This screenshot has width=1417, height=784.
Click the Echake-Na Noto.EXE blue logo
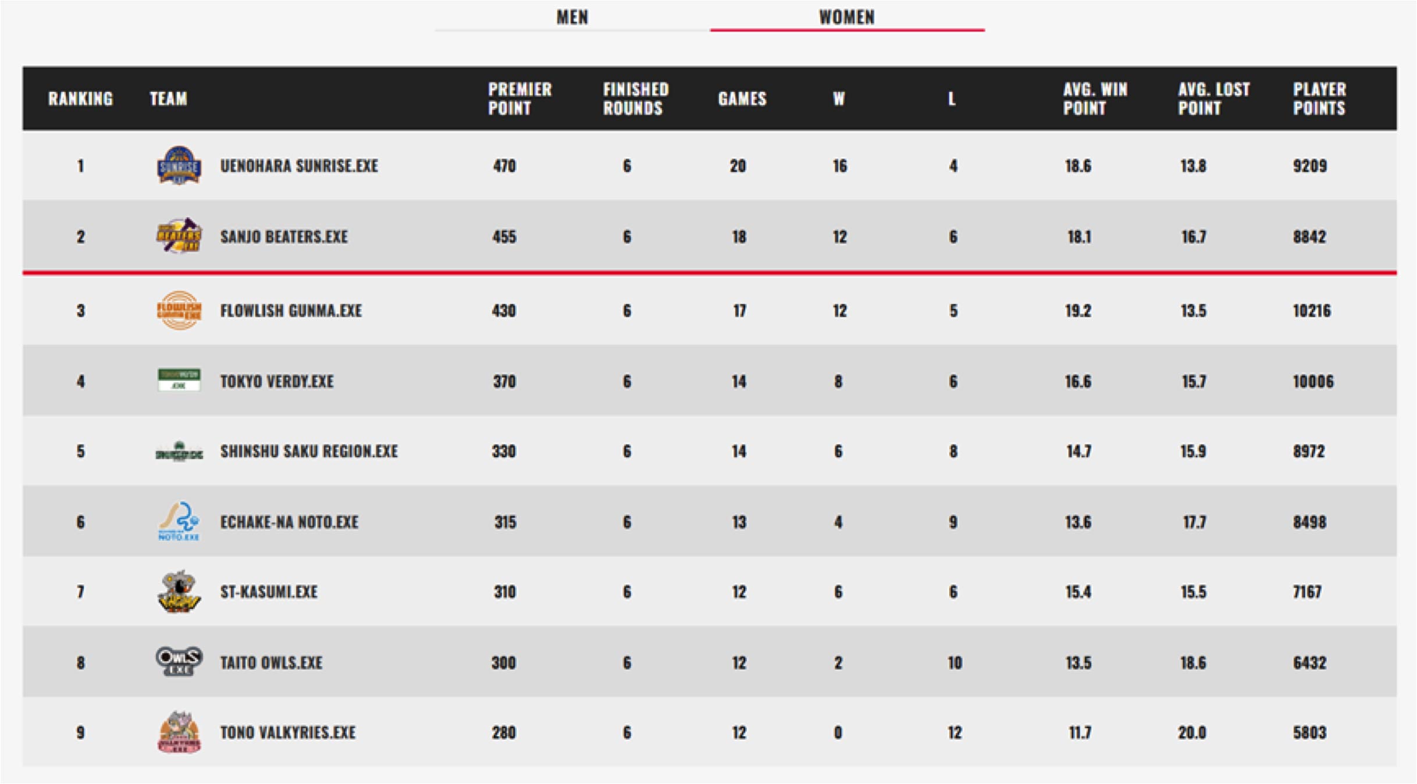click(x=179, y=521)
